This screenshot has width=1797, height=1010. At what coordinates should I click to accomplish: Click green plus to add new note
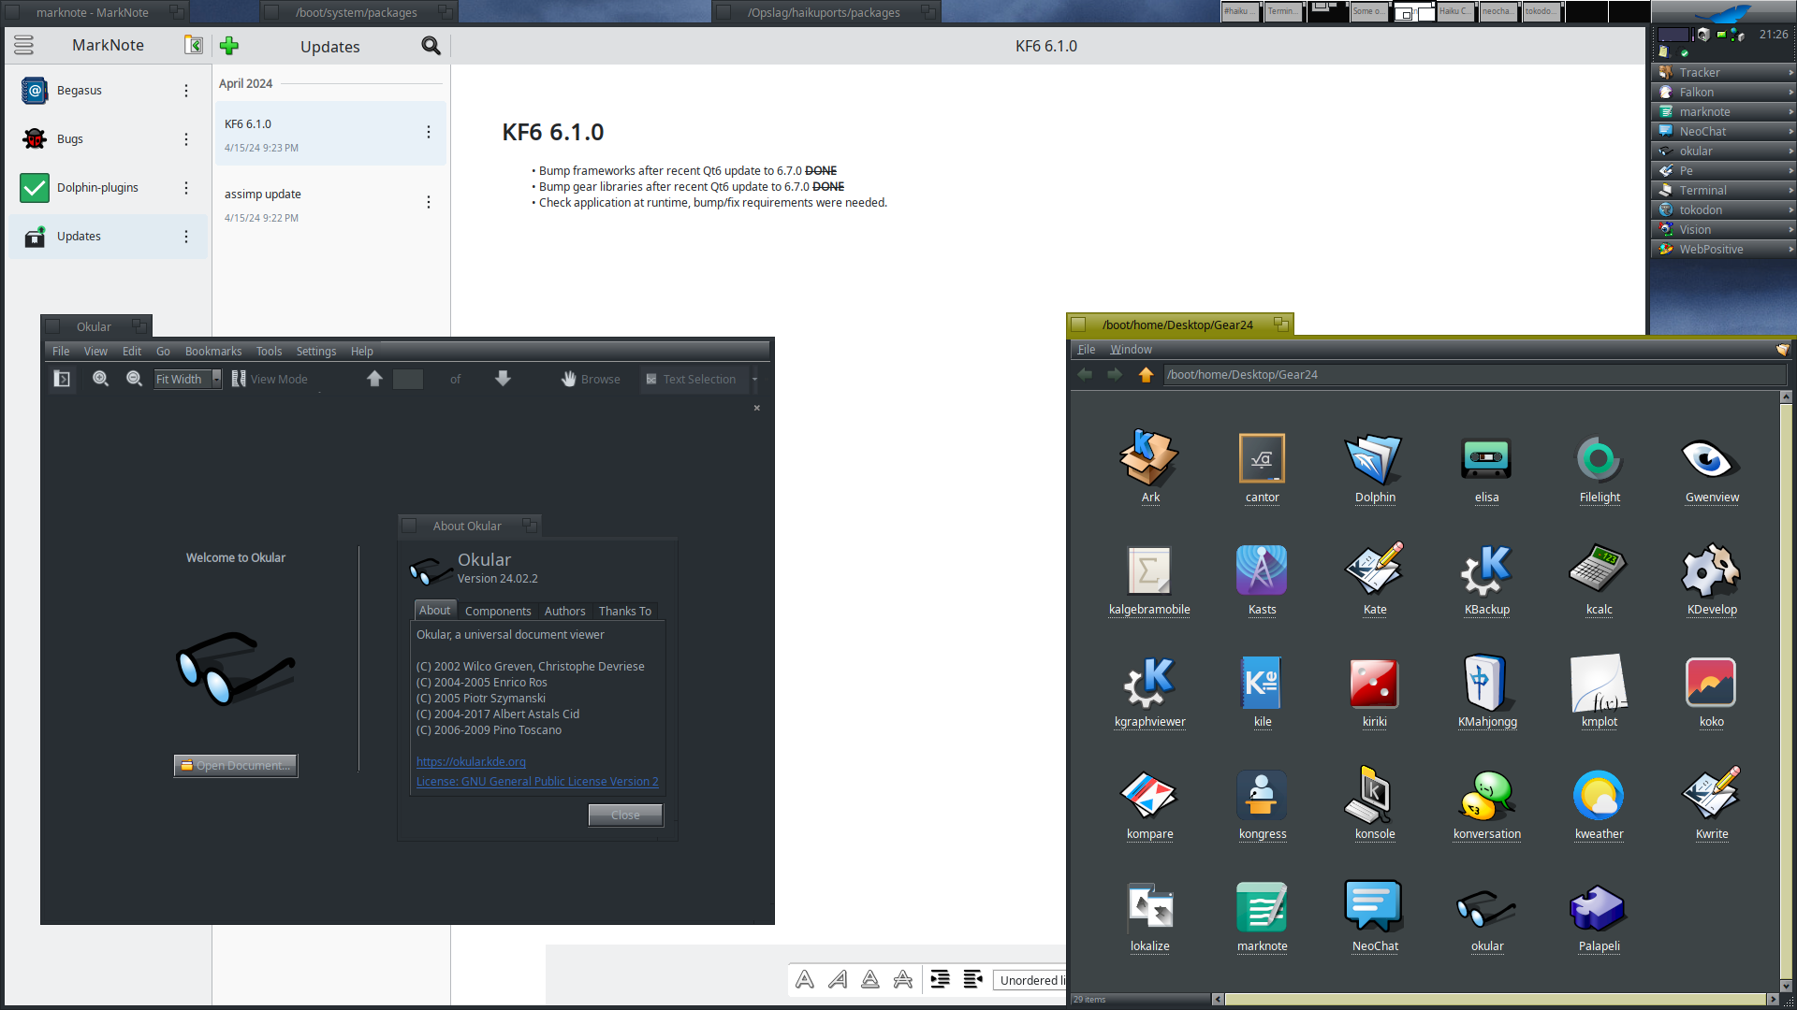coord(229,46)
